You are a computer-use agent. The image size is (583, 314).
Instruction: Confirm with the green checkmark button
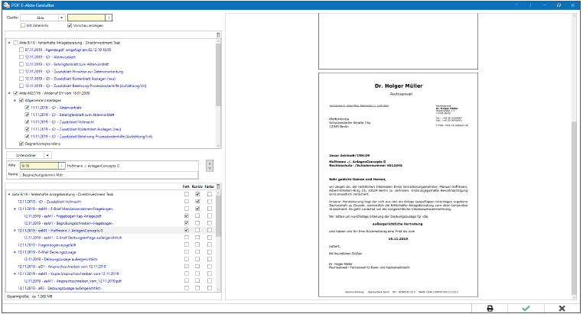point(526,309)
